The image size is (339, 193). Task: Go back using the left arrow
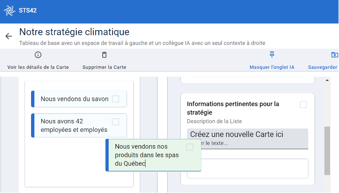[8, 36]
